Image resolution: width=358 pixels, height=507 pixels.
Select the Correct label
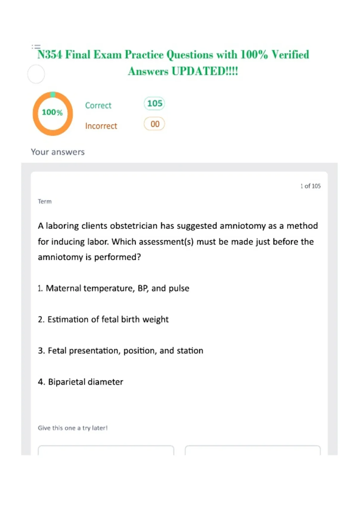(x=98, y=105)
